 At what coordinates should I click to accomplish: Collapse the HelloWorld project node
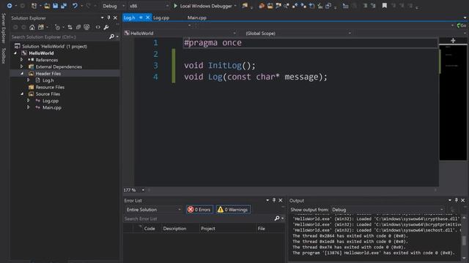click(x=15, y=53)
